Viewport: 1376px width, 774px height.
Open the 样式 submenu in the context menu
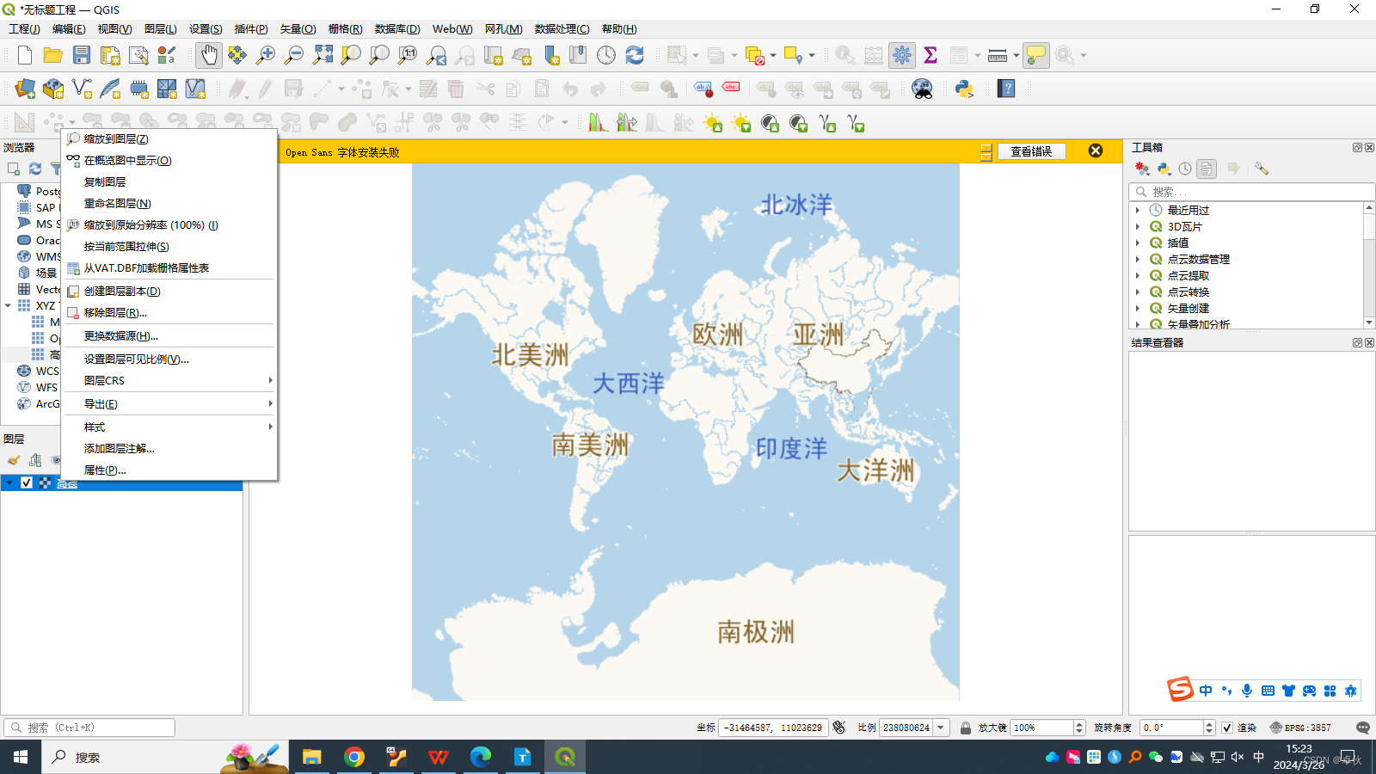click(169, 427)
